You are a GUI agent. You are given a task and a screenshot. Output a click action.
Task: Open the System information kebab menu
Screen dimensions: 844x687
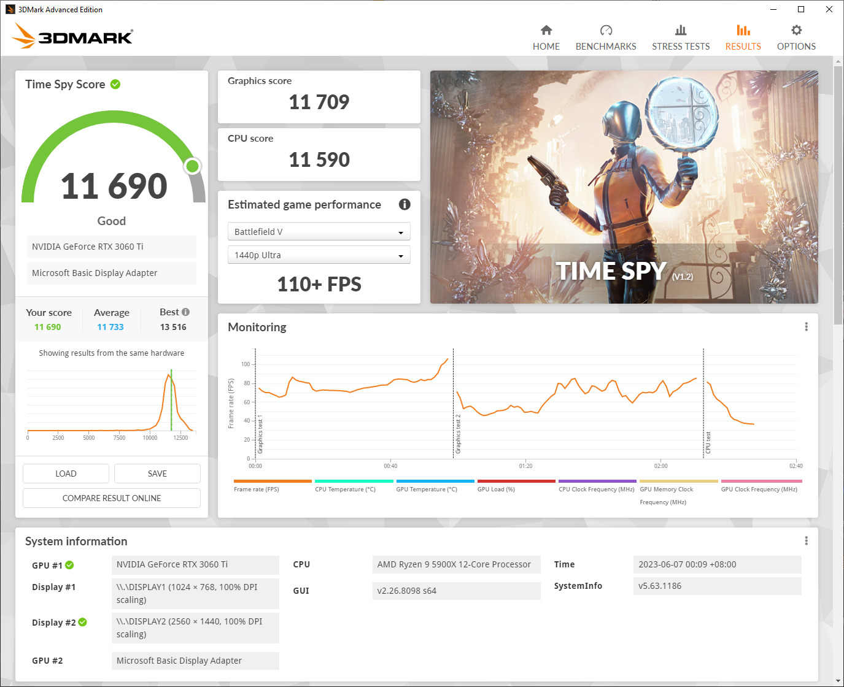click(806, 540)
